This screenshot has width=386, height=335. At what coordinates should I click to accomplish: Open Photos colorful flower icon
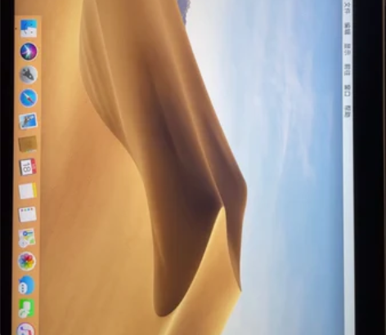pyautogui.click(x=27, y=261)
